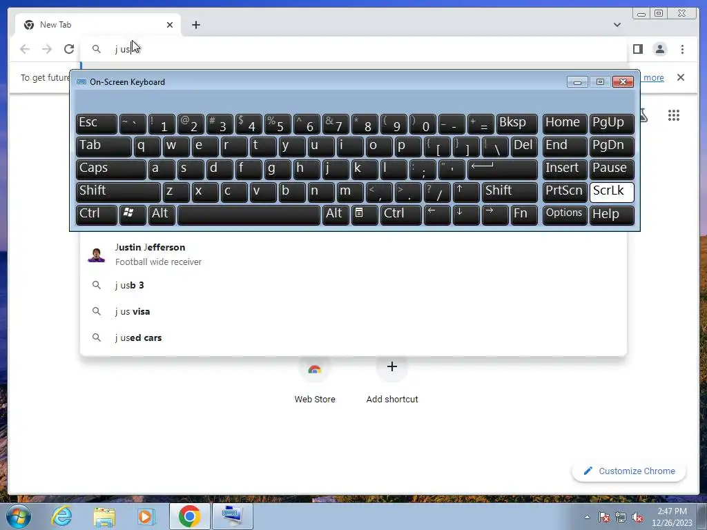Click the Bksp key
Screen dimensions: 707x530
coord(516,124)
